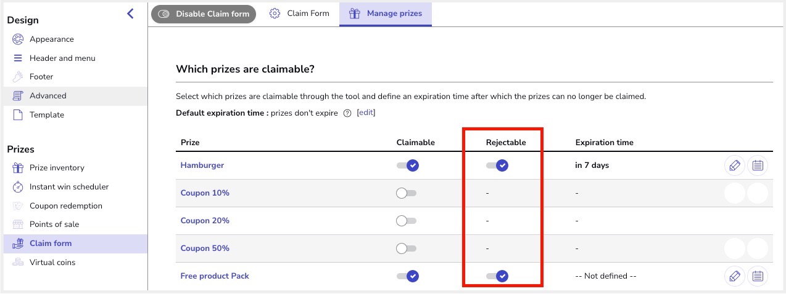786x294 pixels.
Task: Open the Hamburger prize link
Action: pos(202,165)
